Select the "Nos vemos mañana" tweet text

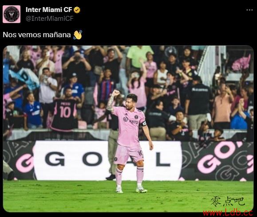coord(37,35)
